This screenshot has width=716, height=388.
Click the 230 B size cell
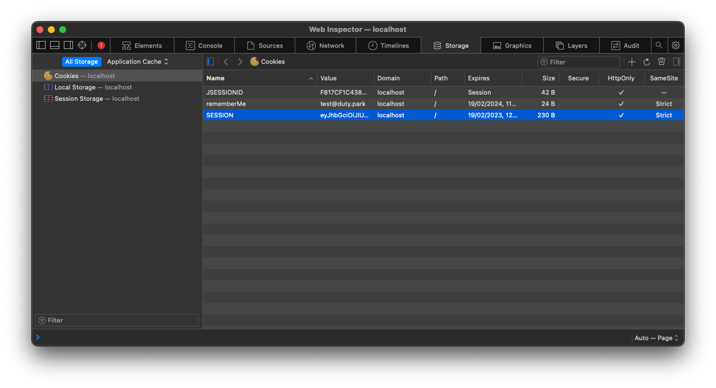pyautogui.click(x=546, y=115)
